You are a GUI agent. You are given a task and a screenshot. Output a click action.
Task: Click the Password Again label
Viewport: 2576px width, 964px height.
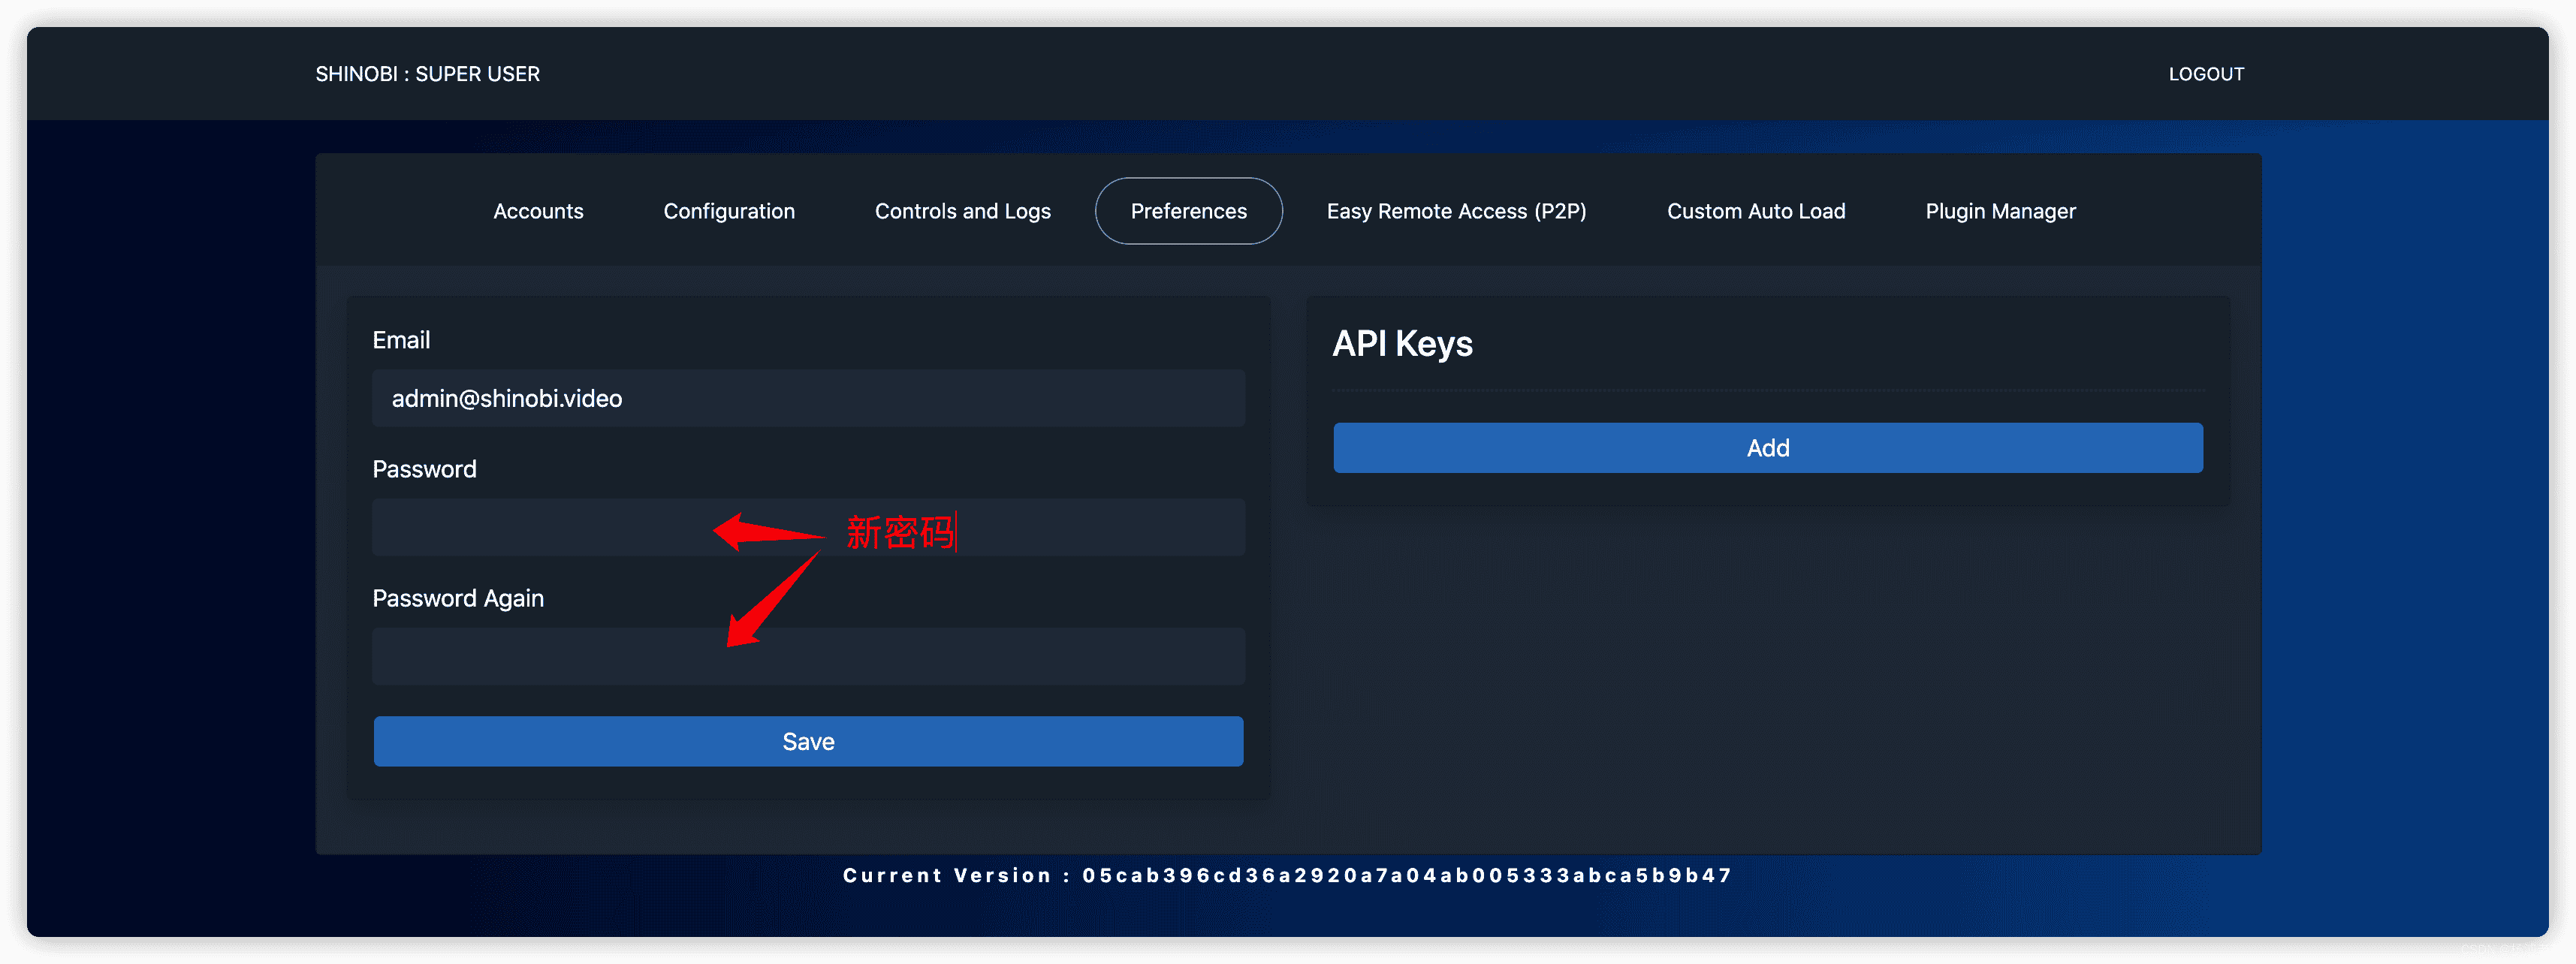[458, 598]
